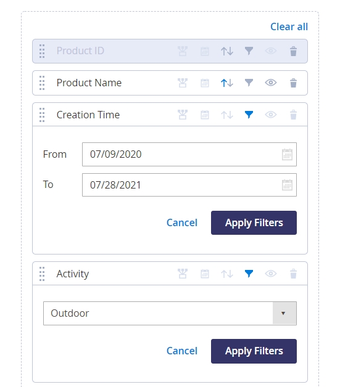Click the calendar icon on Activity row
Screen dimensions: 340x387
[205, 274]
